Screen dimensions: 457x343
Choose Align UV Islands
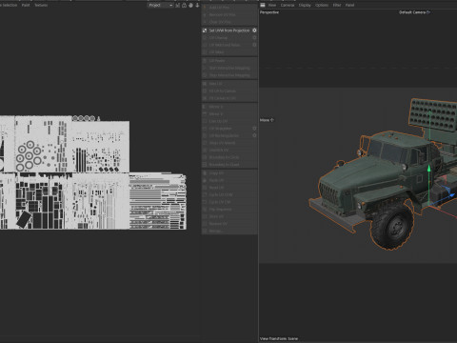click(x=229, y=143)
